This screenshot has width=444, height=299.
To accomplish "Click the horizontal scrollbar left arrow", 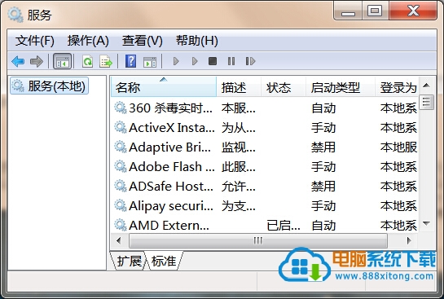I will tap(119, 241).
